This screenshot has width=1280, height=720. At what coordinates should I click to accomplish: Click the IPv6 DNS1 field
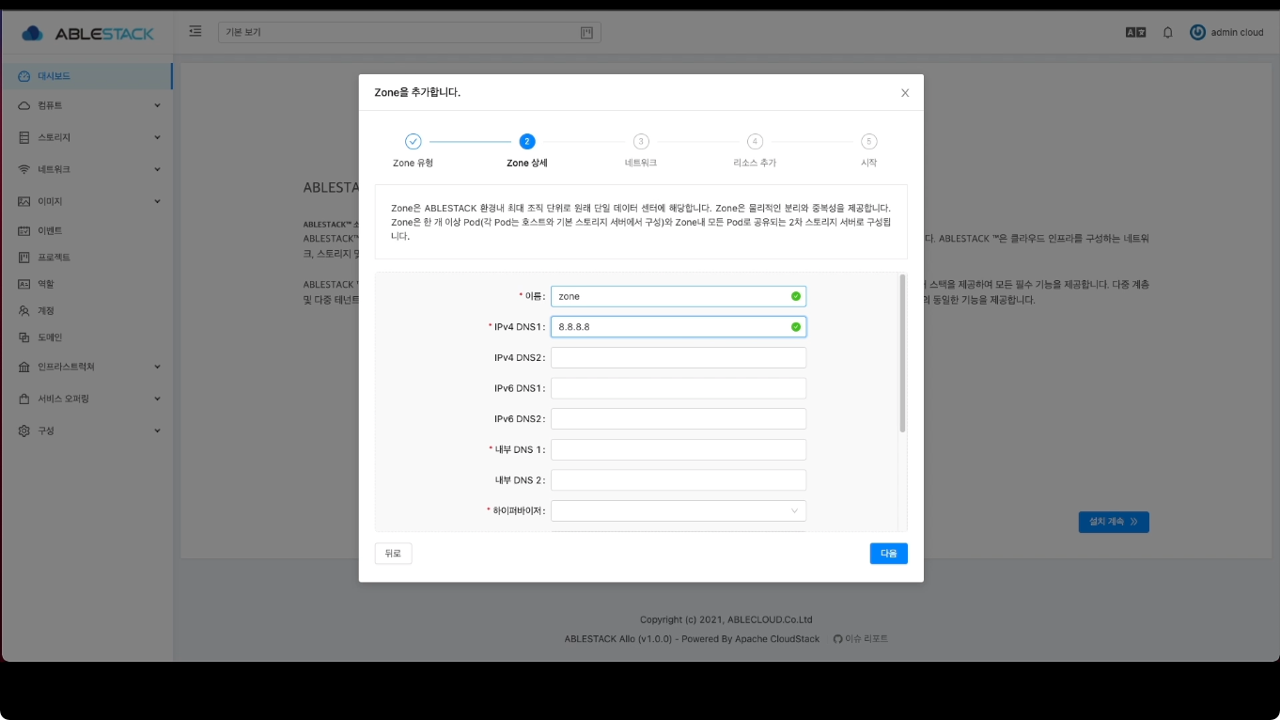coord(679,388)
